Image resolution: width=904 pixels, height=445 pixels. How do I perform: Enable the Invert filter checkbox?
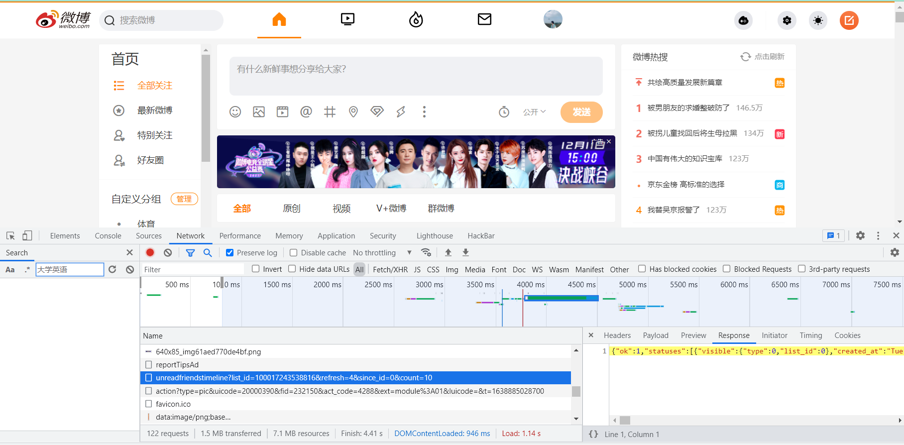(256, 269)
